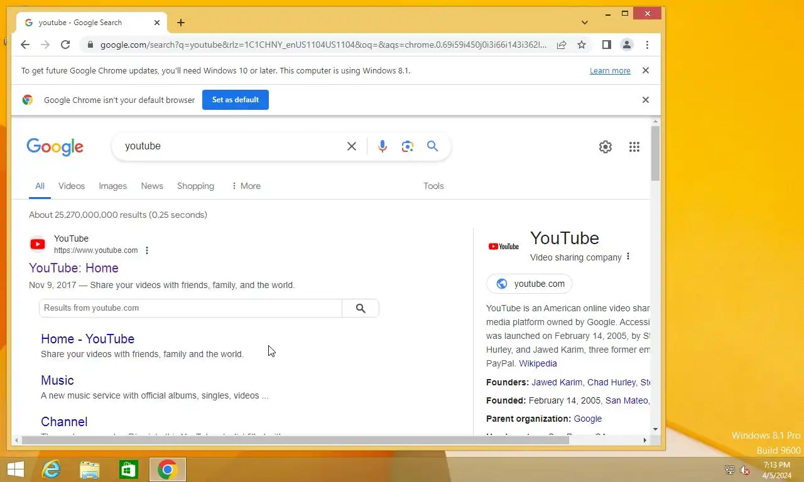Click the YouTube favicon in first result

[x=38, y=244]
